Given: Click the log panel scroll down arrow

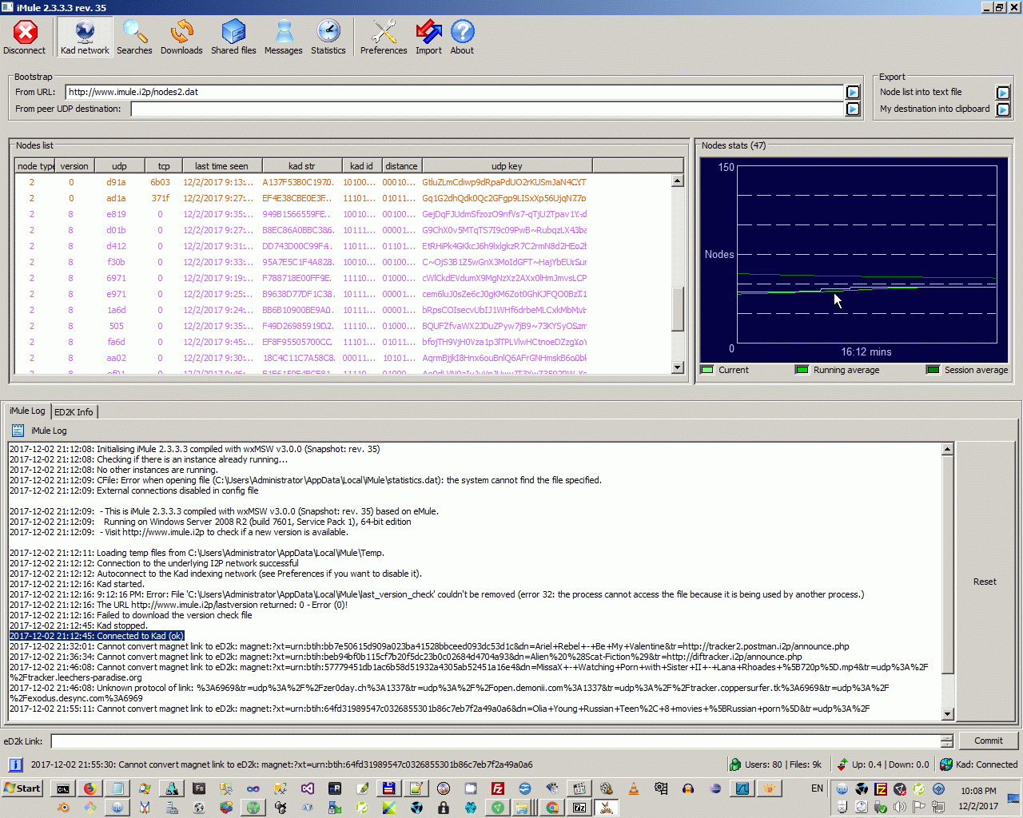Looking at the screenshot, I should coord(948,714).
